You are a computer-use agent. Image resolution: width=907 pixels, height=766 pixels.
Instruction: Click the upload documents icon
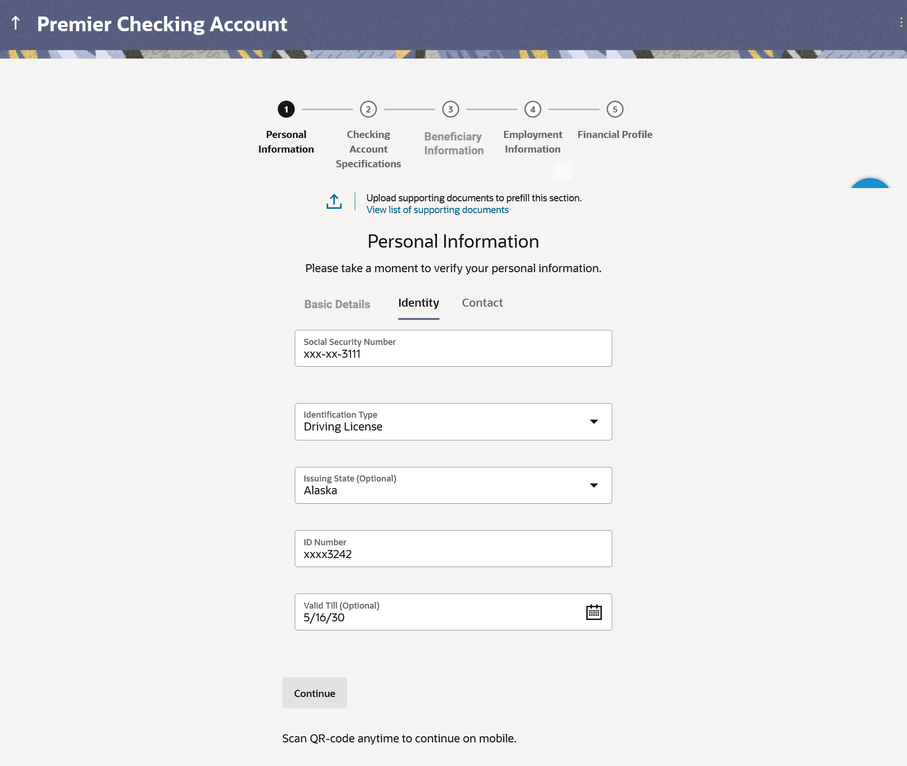pyautogui.click(x=334, y=202)
